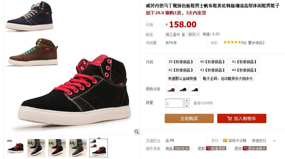View first thumbnail of black red-laced shoe
The image size is (285, 159).
tap(15, 148)
